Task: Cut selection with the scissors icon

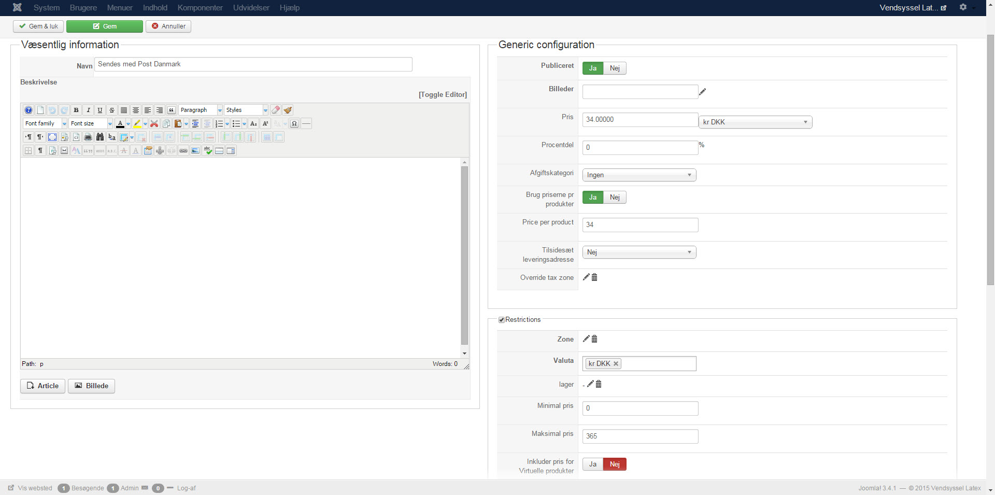Action: (x=154, y=123)
